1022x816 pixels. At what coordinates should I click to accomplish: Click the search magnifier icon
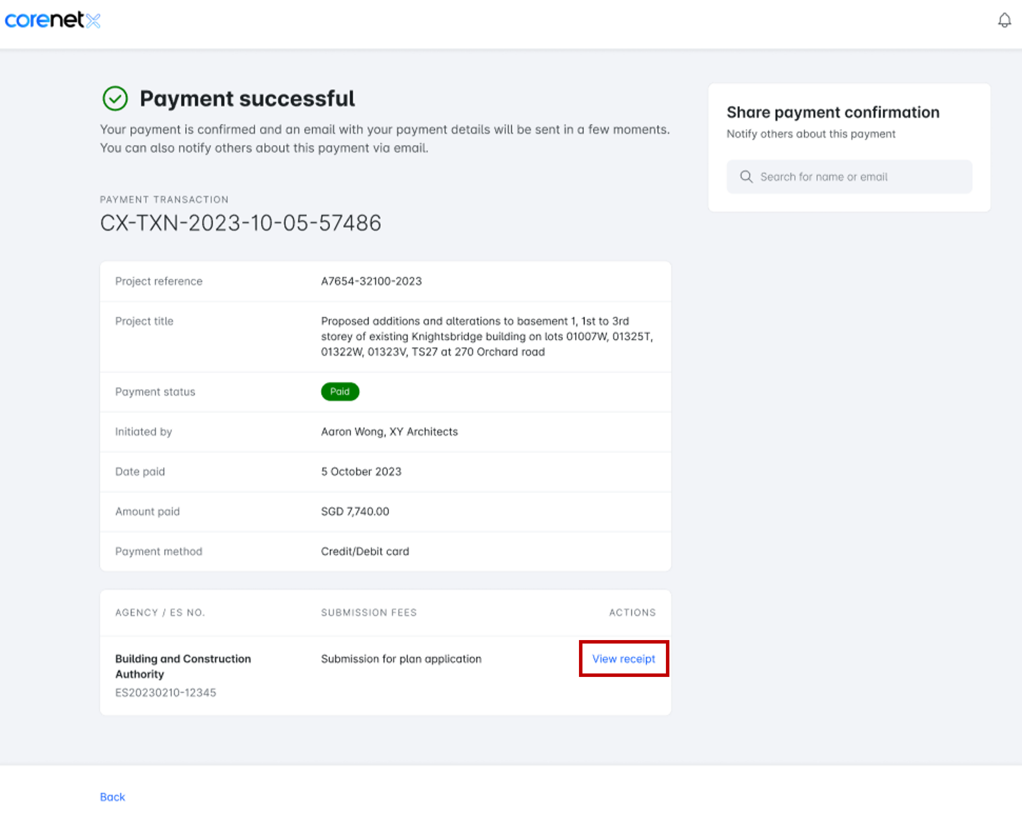tap(746, 177)
